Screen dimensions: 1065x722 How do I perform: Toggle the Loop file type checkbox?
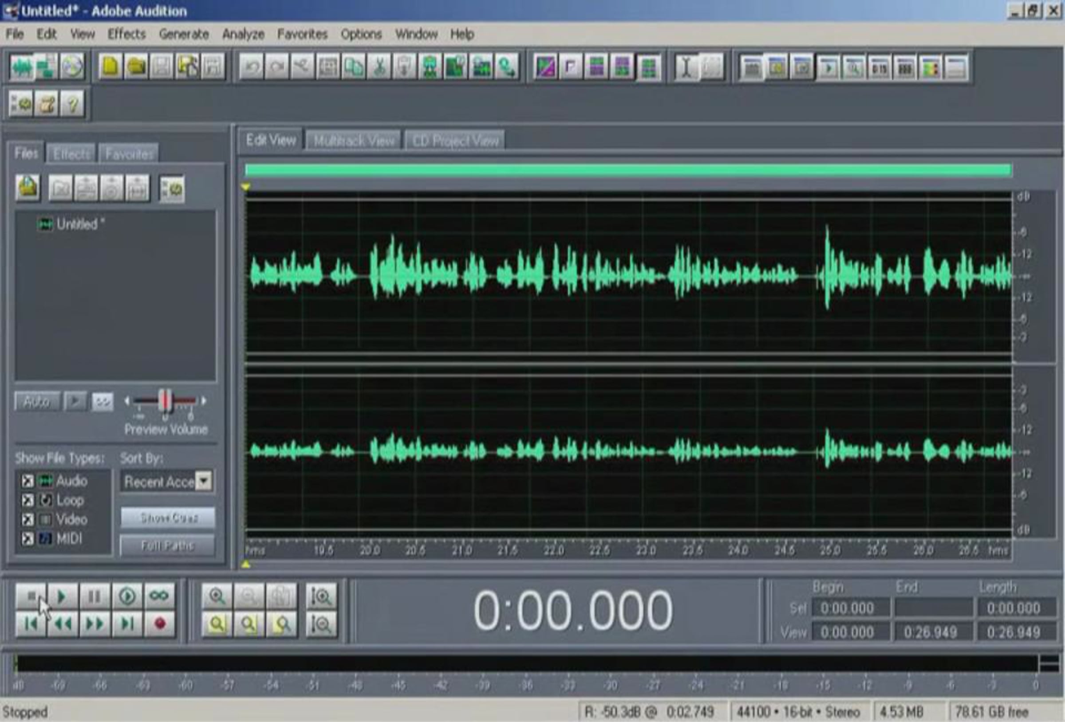click(28, 500)
